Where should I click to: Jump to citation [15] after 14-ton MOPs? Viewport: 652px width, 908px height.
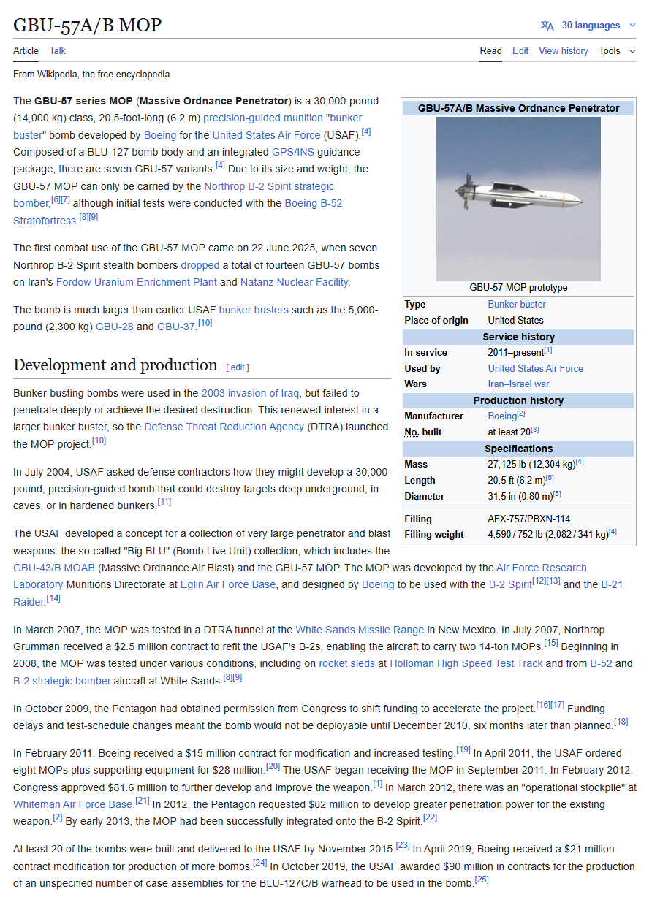tap(551, 643)
